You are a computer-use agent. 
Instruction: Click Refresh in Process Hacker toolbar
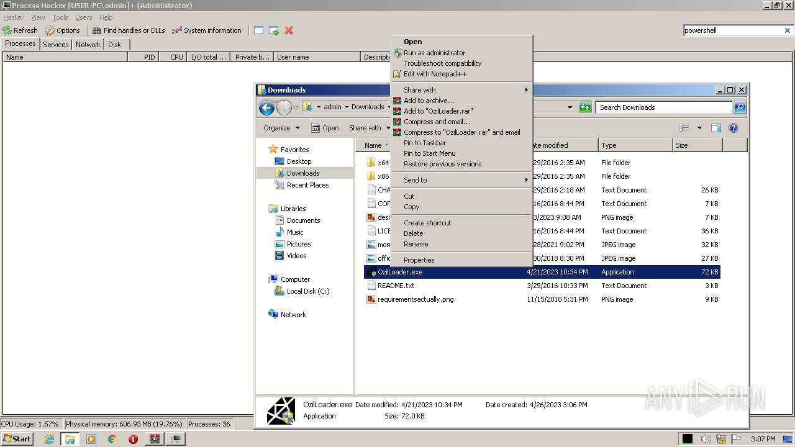click(20, 30)
